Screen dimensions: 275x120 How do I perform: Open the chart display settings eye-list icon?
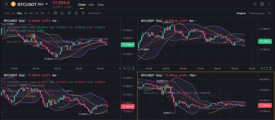pyautogui.click(x=76, y=13)
